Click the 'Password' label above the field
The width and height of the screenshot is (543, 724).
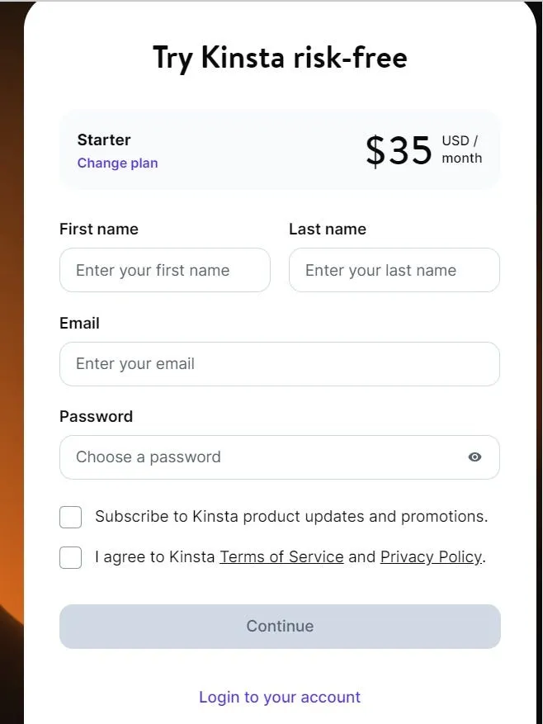click(96, 417)
